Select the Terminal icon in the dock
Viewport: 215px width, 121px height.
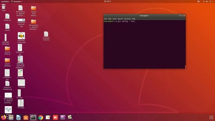(x=33, y=118)
